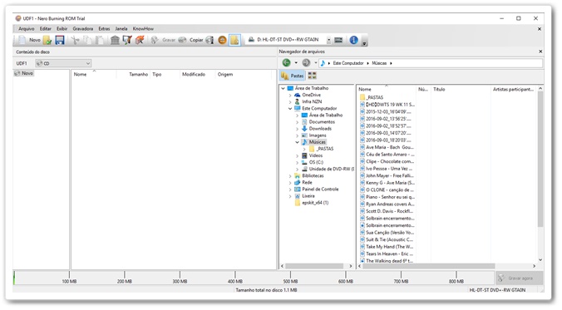Open the Janela menu
Viewport: 562px width, 310px height.
tap(121, 28)
